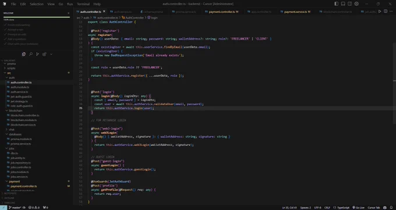The width and height of the screenshot is (396, 210).
Task: Click the master branch in status bar
Action: [15, 208]
